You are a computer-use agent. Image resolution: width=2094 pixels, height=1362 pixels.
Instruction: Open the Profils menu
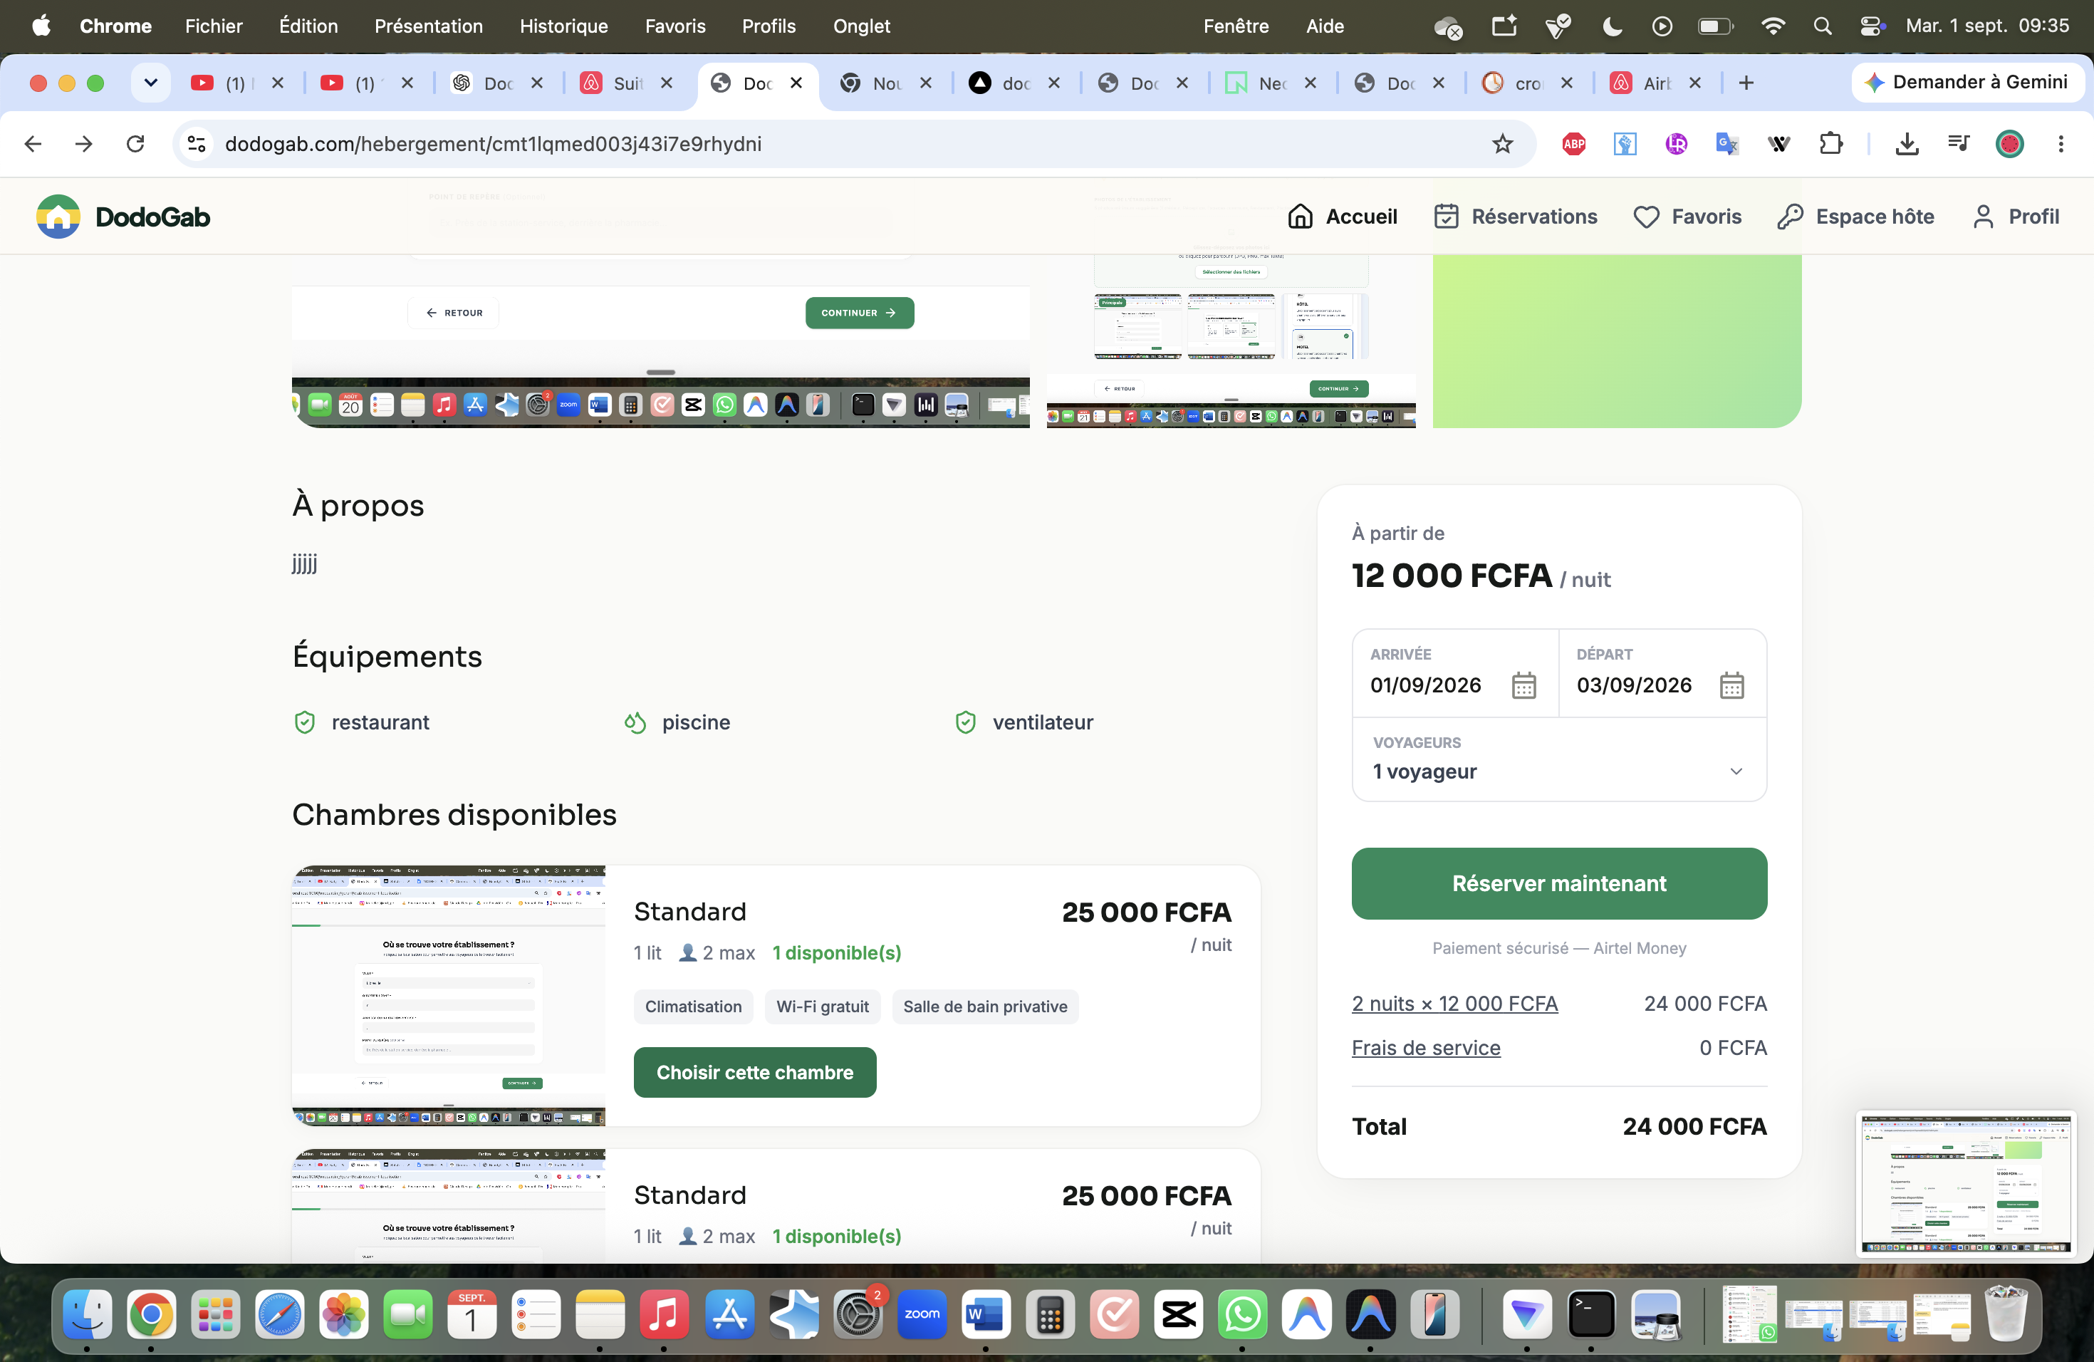(769, 26)
